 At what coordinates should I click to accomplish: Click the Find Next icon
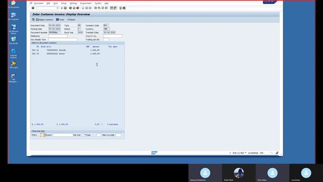(x=90, y=8)
